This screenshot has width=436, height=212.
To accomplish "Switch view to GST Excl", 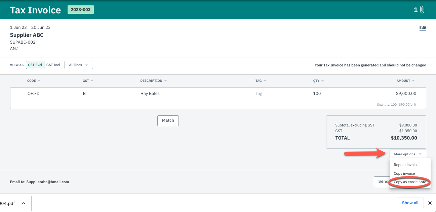I will [35, 65].
